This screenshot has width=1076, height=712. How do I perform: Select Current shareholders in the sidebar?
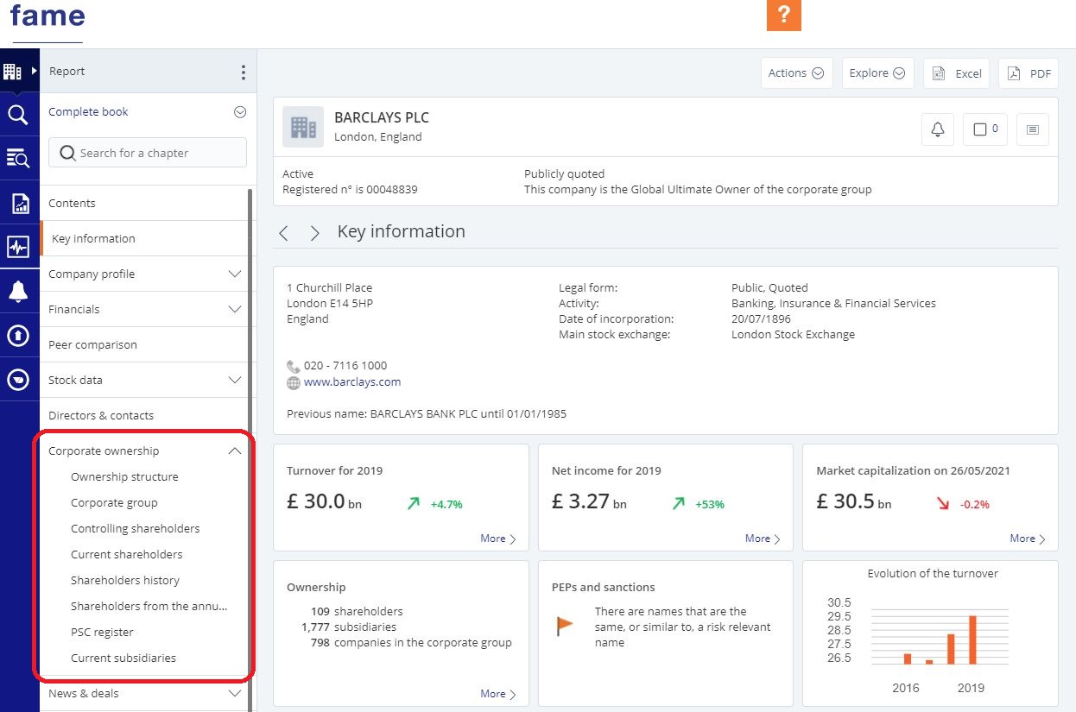tap(127, 554)
